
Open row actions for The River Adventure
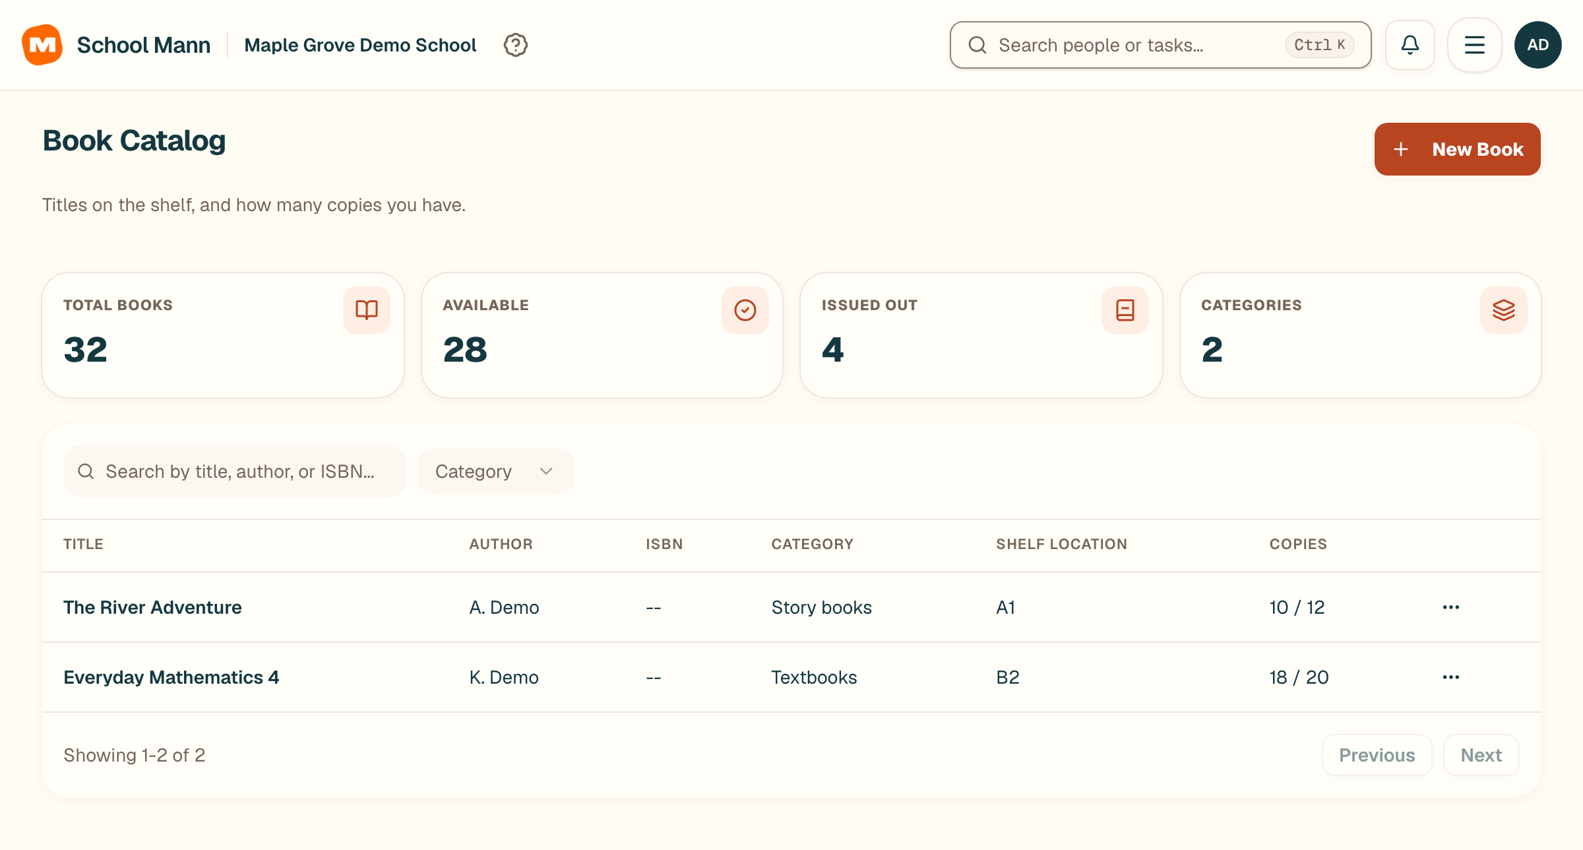1451,607
